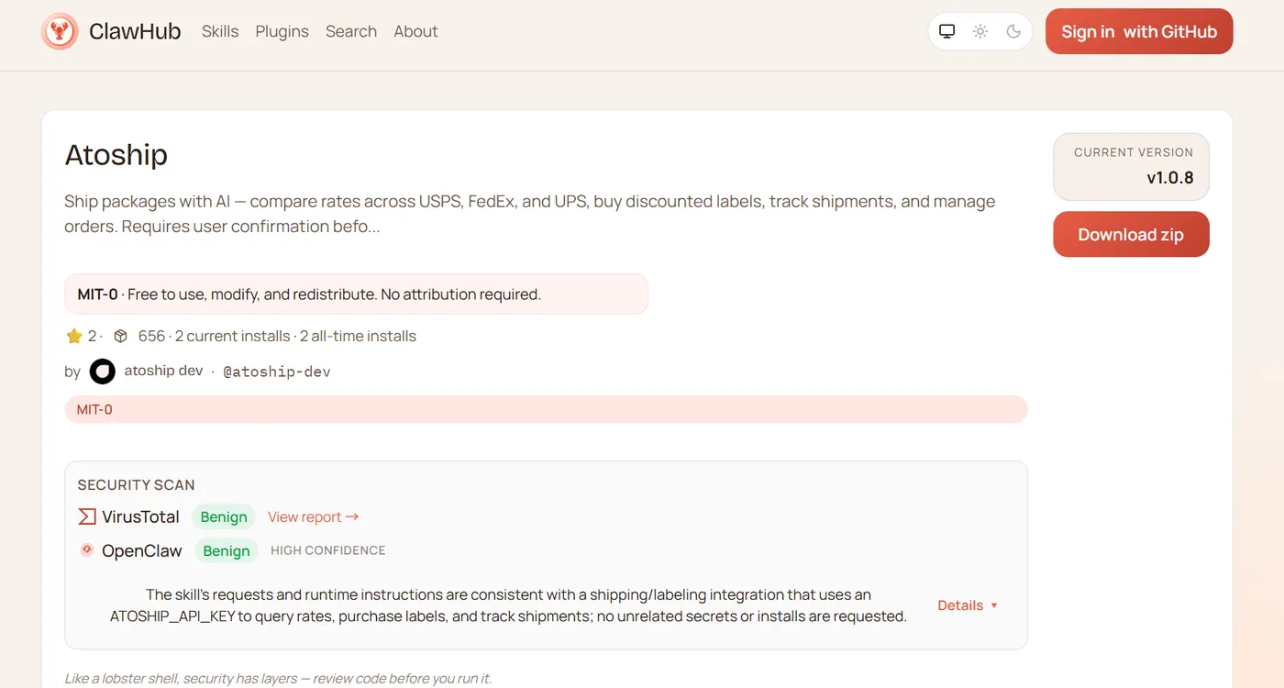Sign in with GitHub

(x=1138, y=31)
